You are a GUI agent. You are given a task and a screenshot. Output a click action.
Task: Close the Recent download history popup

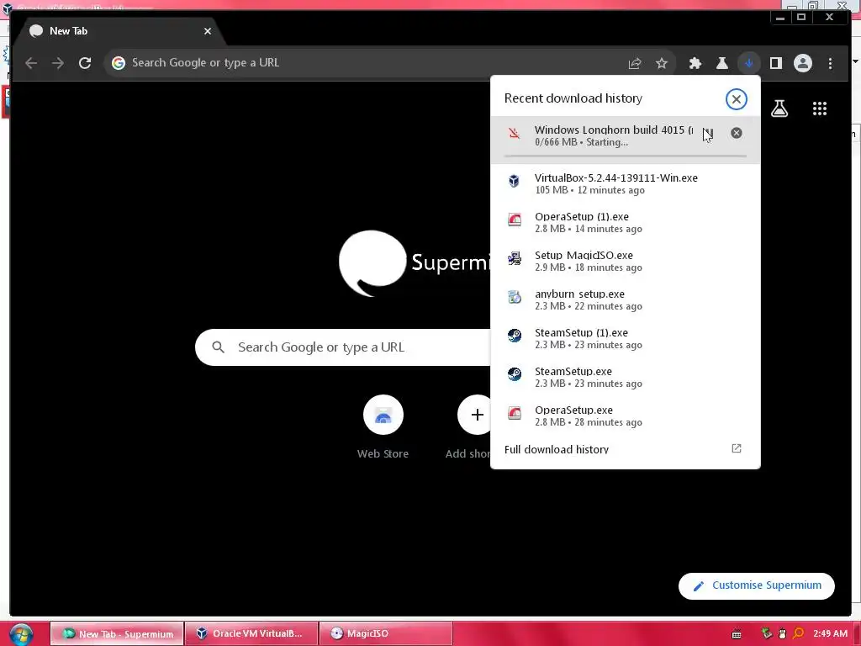coord(737,99)
